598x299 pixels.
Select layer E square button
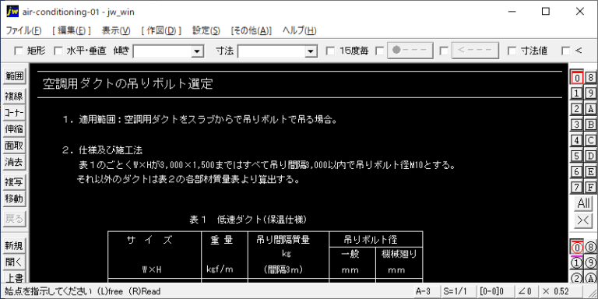point(590,171)
